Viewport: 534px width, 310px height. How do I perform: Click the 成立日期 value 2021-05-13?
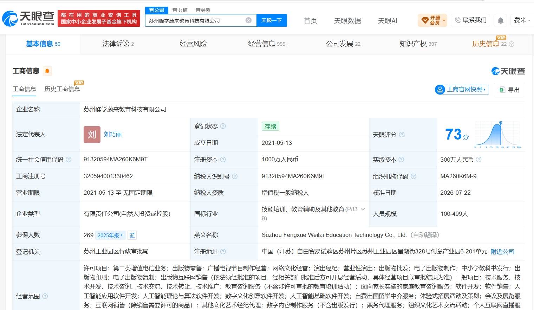click(x=277, y=143)
